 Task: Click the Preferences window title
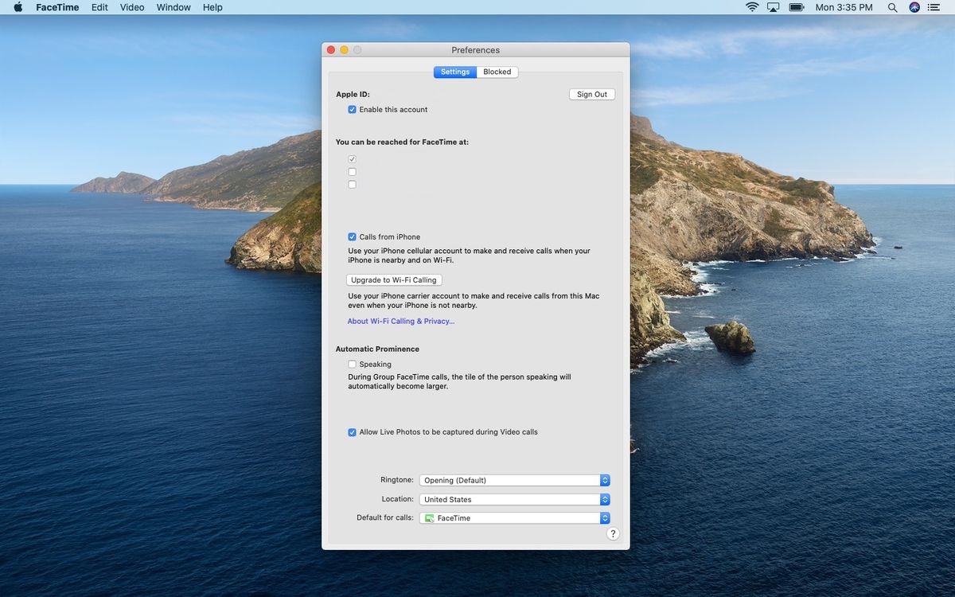476,50
